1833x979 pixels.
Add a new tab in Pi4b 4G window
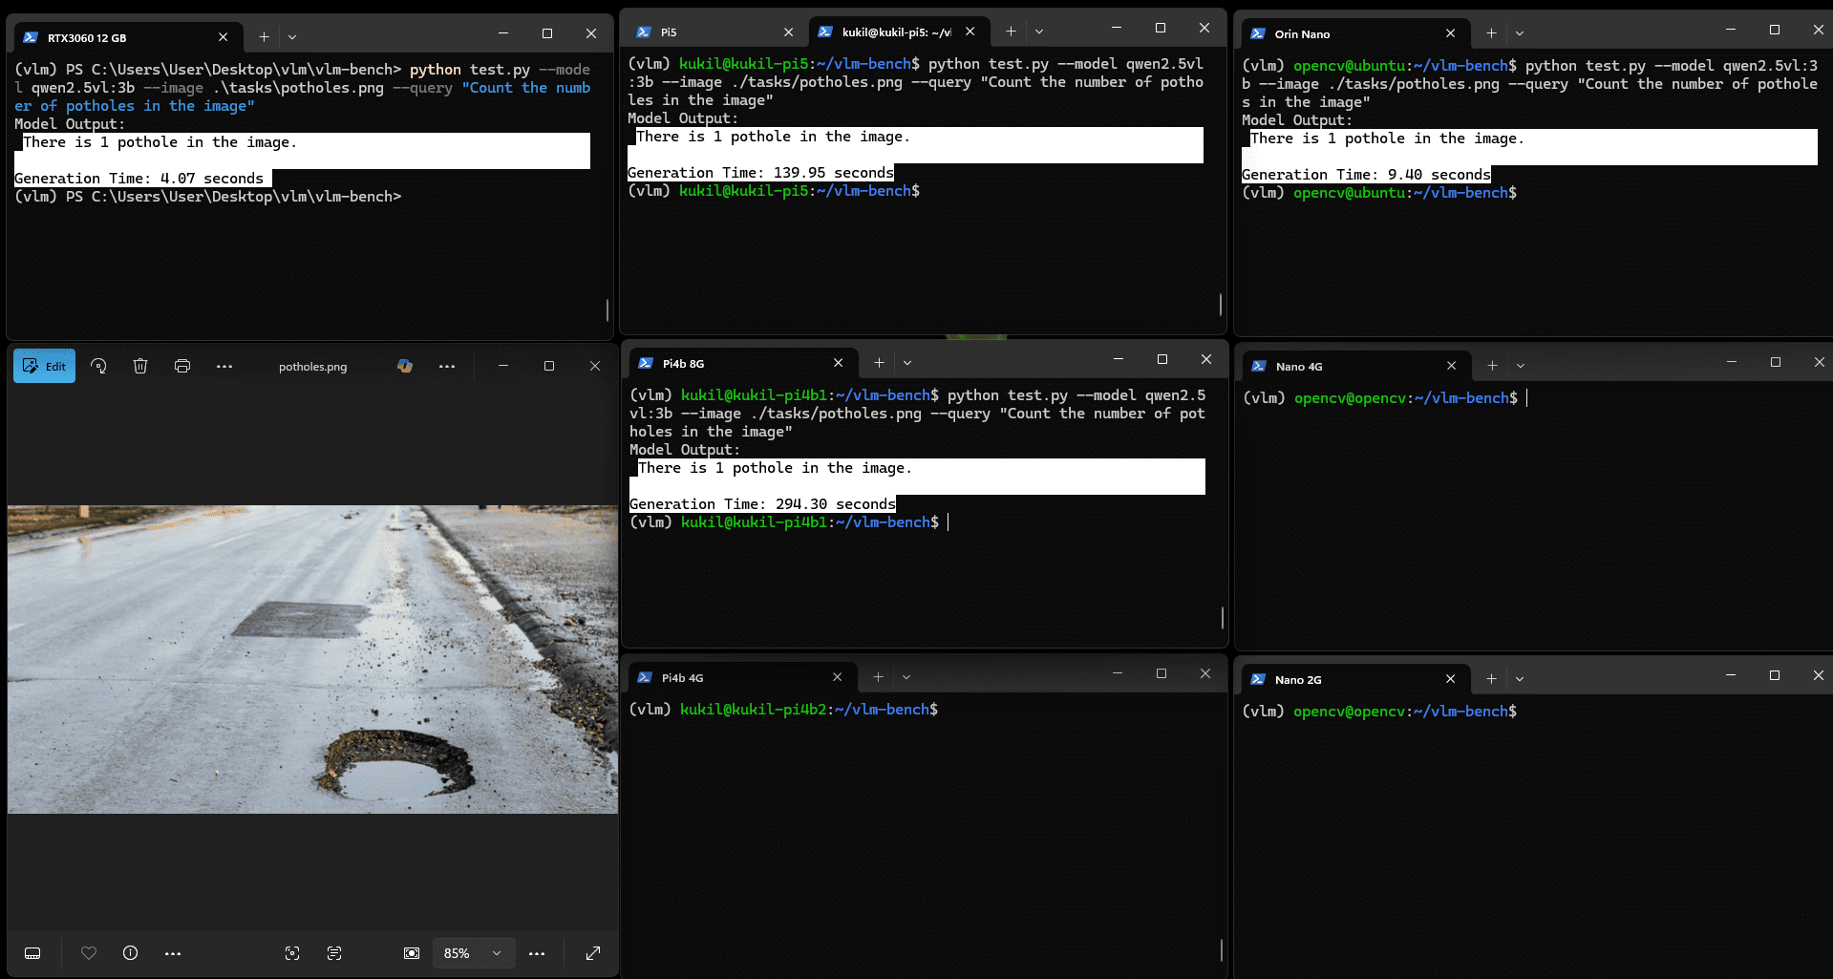tap(878, 677)
